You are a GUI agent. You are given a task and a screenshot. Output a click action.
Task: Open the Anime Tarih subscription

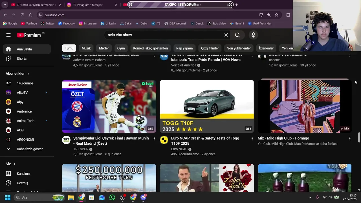coord(27,121)
